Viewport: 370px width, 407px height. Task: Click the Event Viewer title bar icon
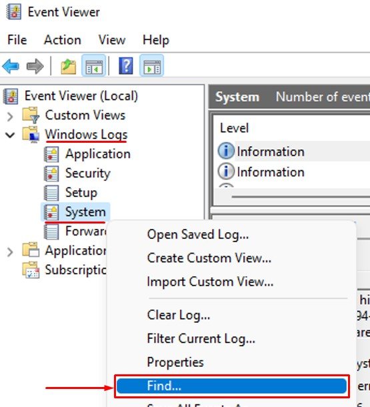click(14, 12)
